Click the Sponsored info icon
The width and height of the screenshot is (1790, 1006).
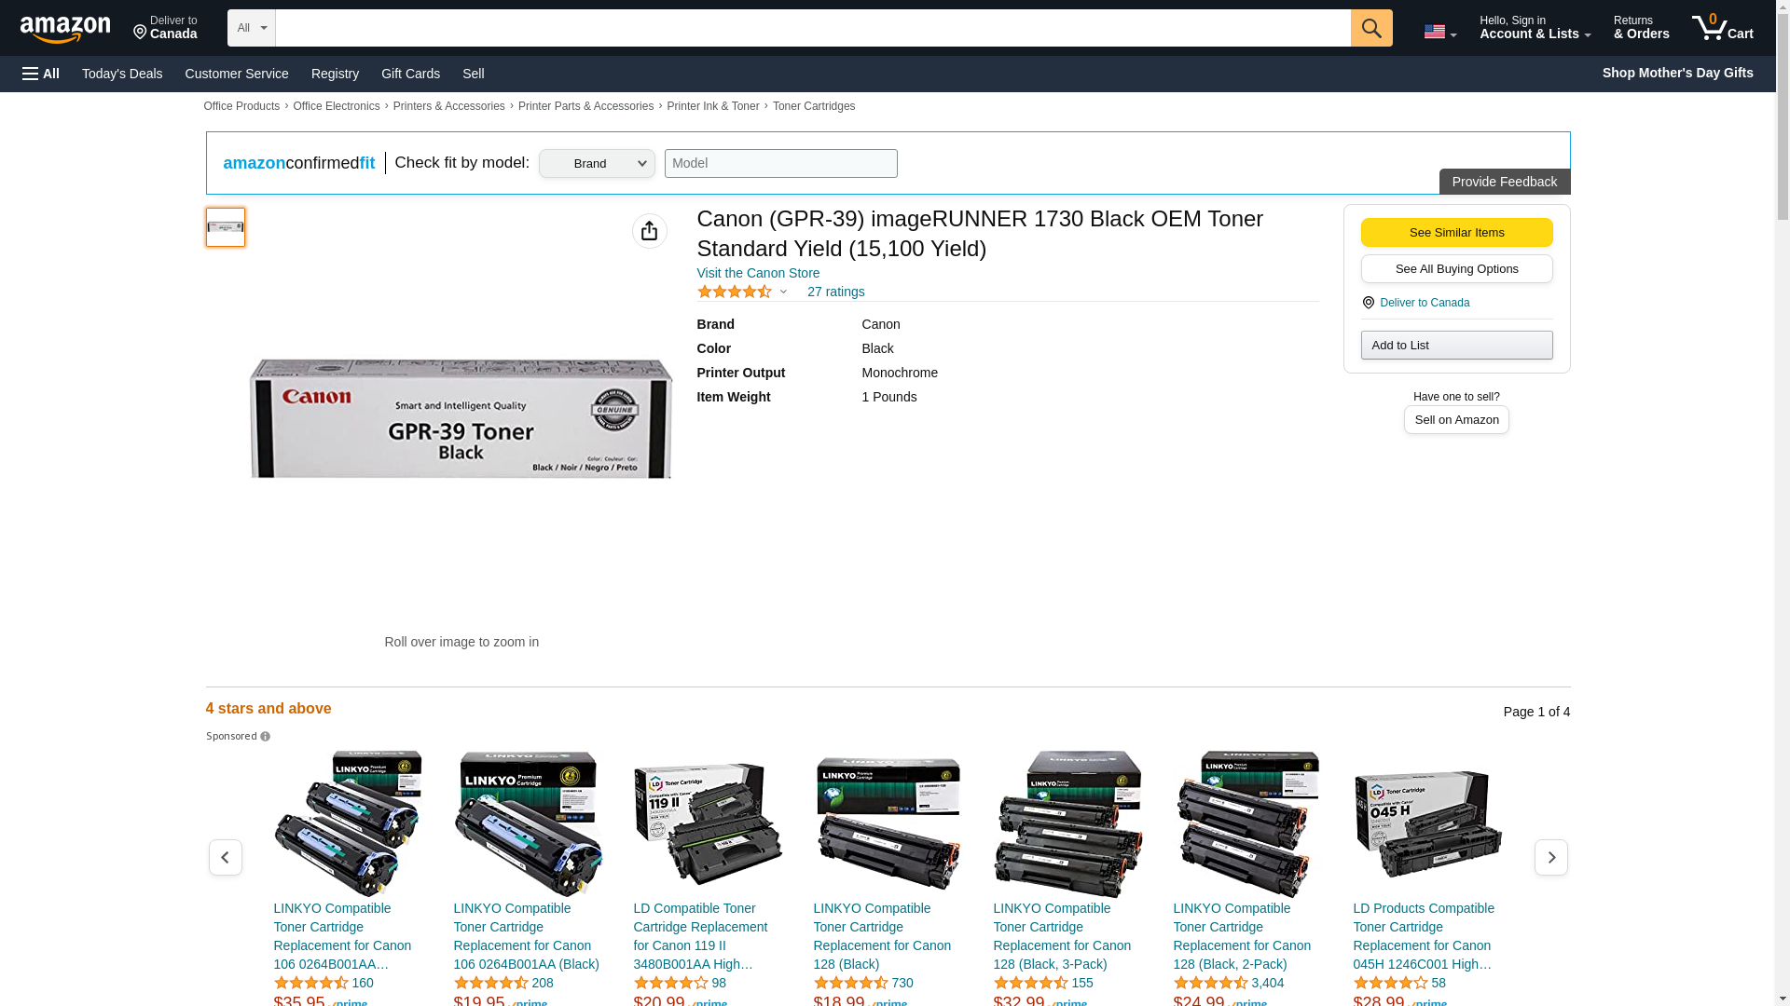[x=266, y=737]
